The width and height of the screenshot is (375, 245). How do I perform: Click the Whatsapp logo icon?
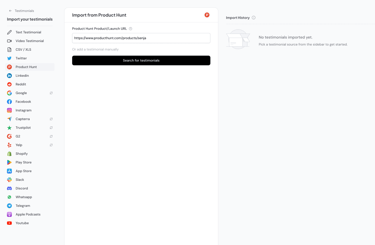click(x=9, y=197)
